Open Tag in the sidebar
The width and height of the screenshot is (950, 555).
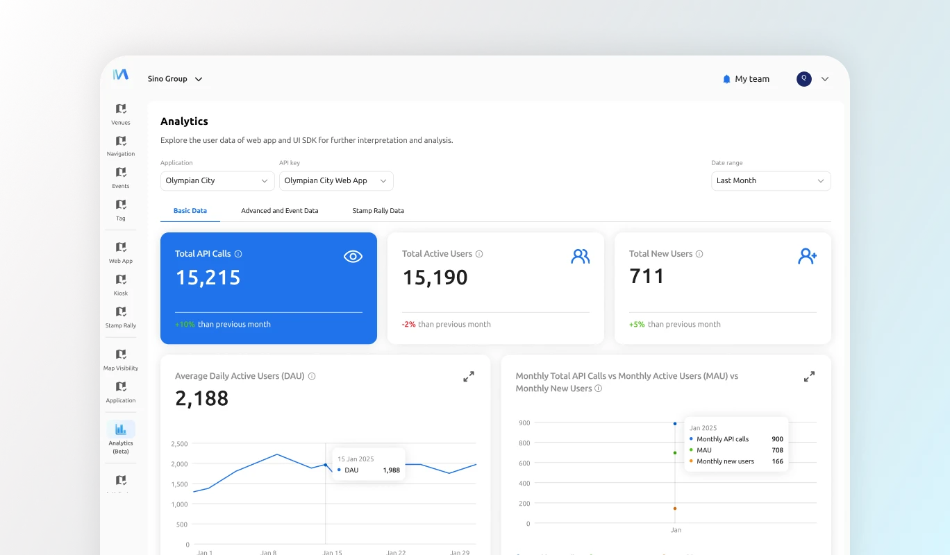tap(121, 210)
